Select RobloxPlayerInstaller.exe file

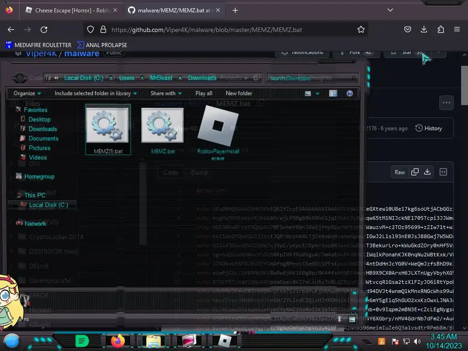(218, 133)
